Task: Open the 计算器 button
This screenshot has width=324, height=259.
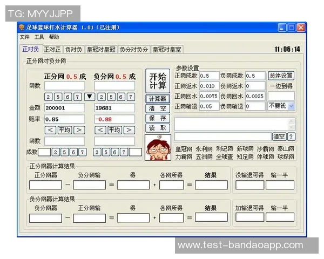Action: click(158, 99)
